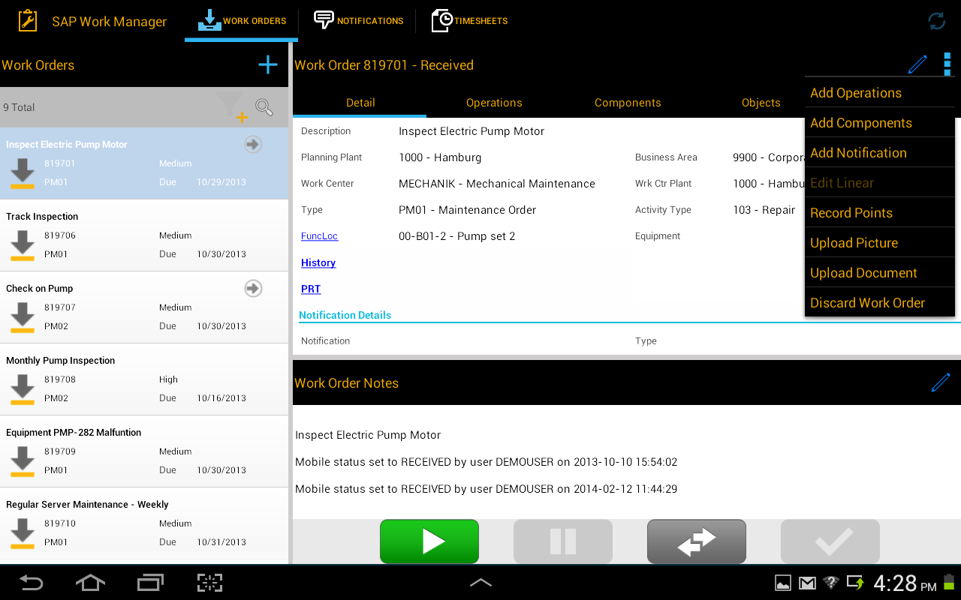The image size is (961, 600).
Task: Tap the complete work order checkmark button
Action: pyautogui.click(x=830, y=541)
